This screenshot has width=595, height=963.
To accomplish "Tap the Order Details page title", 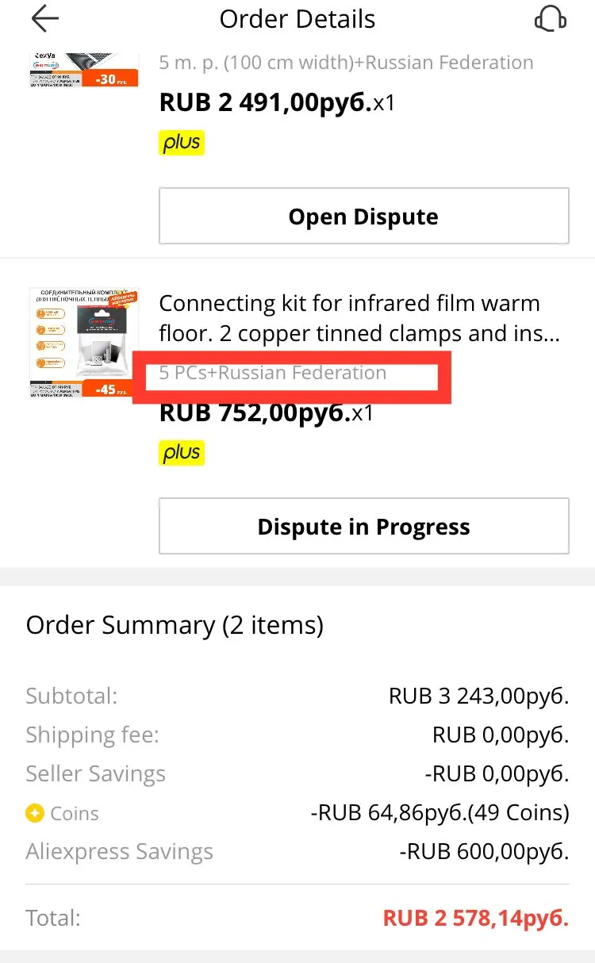I will tap(297, 19).
